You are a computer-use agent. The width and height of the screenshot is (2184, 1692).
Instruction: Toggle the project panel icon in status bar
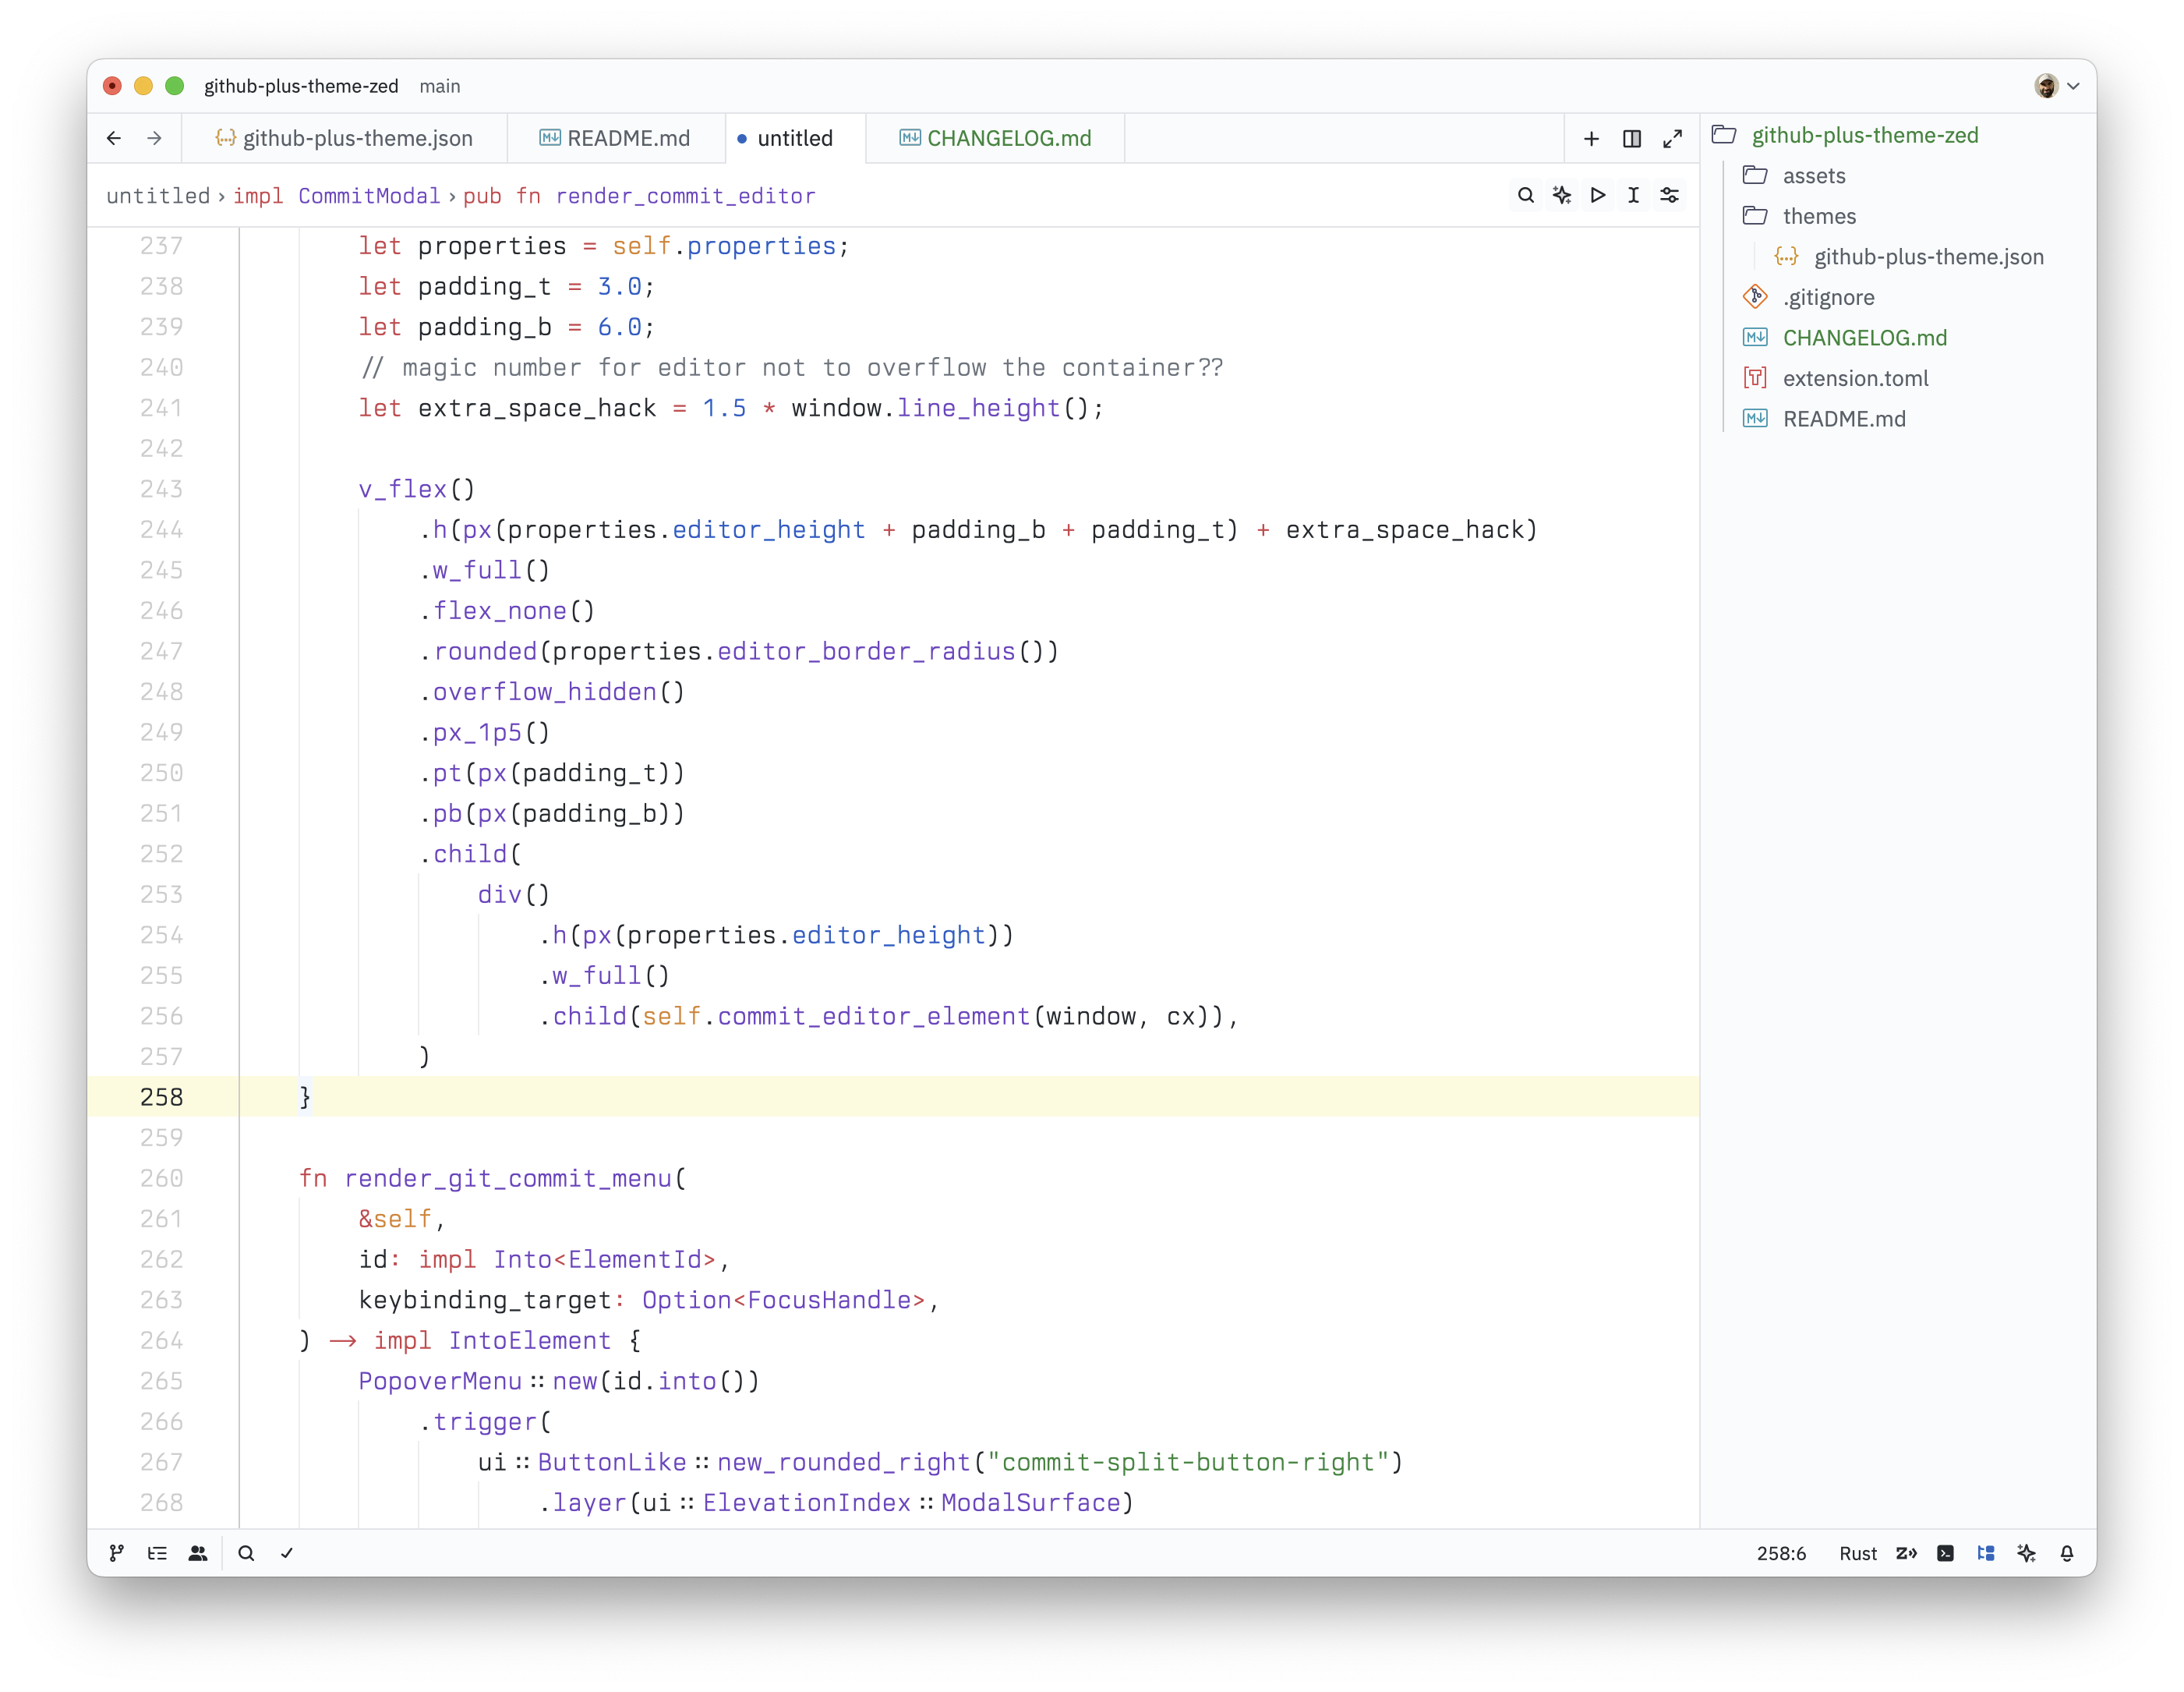pyautogui.click(x=1986, y=1553)
